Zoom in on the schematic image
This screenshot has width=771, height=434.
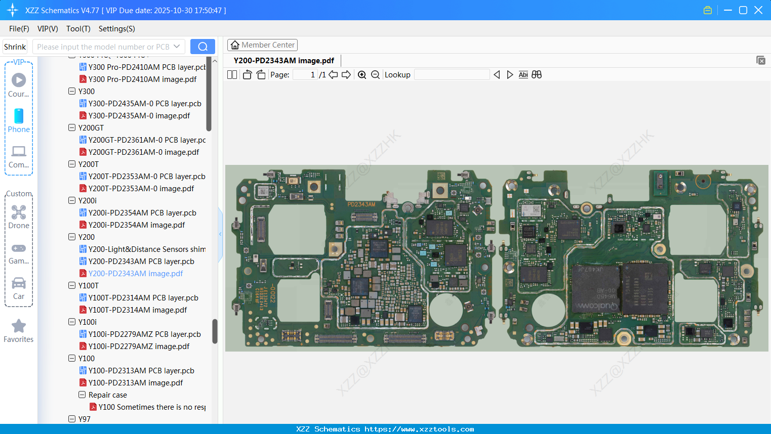click(x=362, y=74)
